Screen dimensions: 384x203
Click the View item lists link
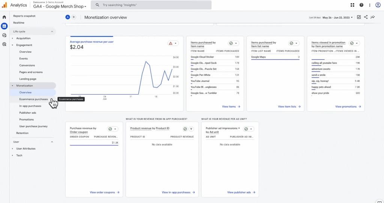(x=289, y=107)
